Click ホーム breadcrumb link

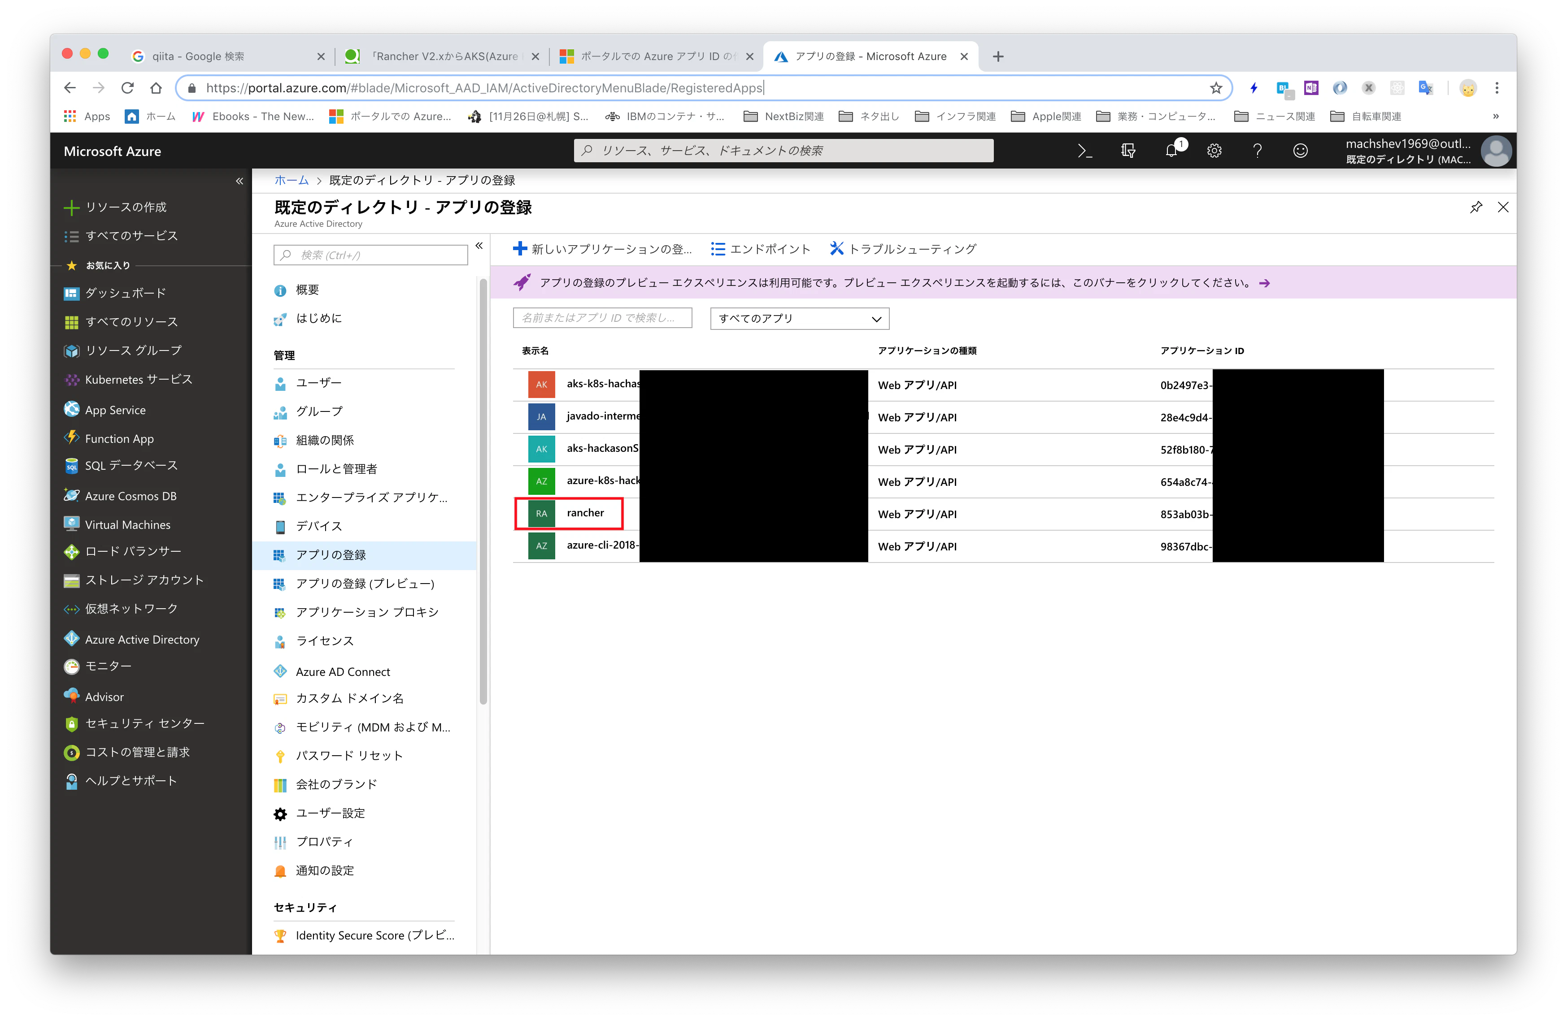coord(291,181)
